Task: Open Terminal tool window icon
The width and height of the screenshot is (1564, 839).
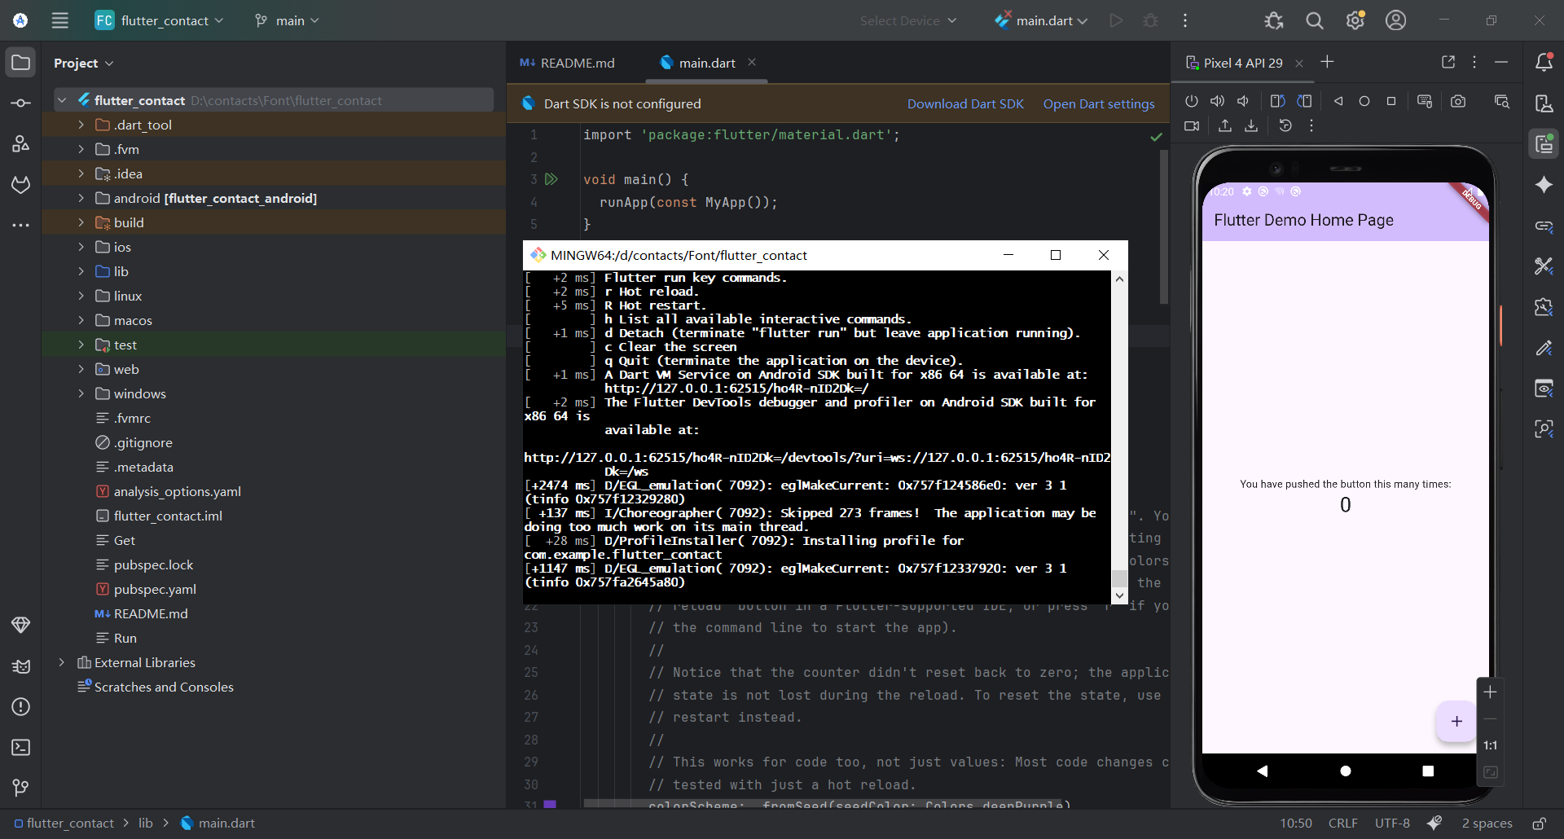Action: [x=21, y=747]
